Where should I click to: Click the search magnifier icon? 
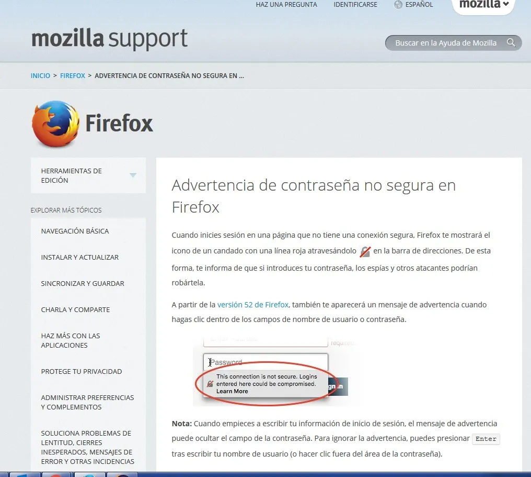tap(511, 43)
